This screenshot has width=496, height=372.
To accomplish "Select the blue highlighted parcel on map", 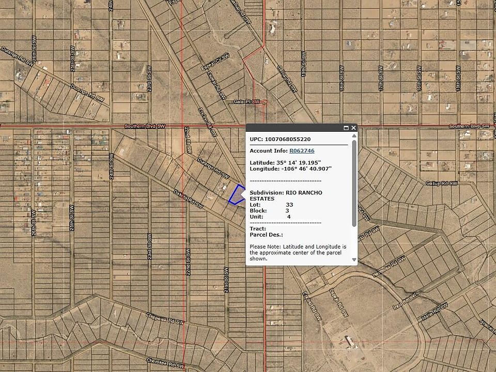I will [x=237, y=195].
